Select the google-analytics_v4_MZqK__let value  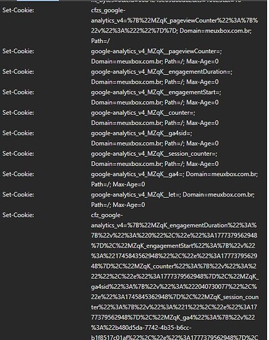(173, 200)
